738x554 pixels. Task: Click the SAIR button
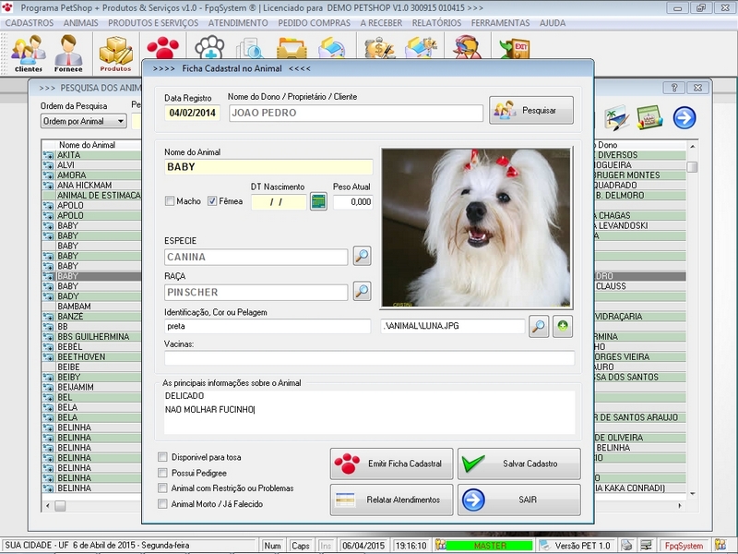519,500
